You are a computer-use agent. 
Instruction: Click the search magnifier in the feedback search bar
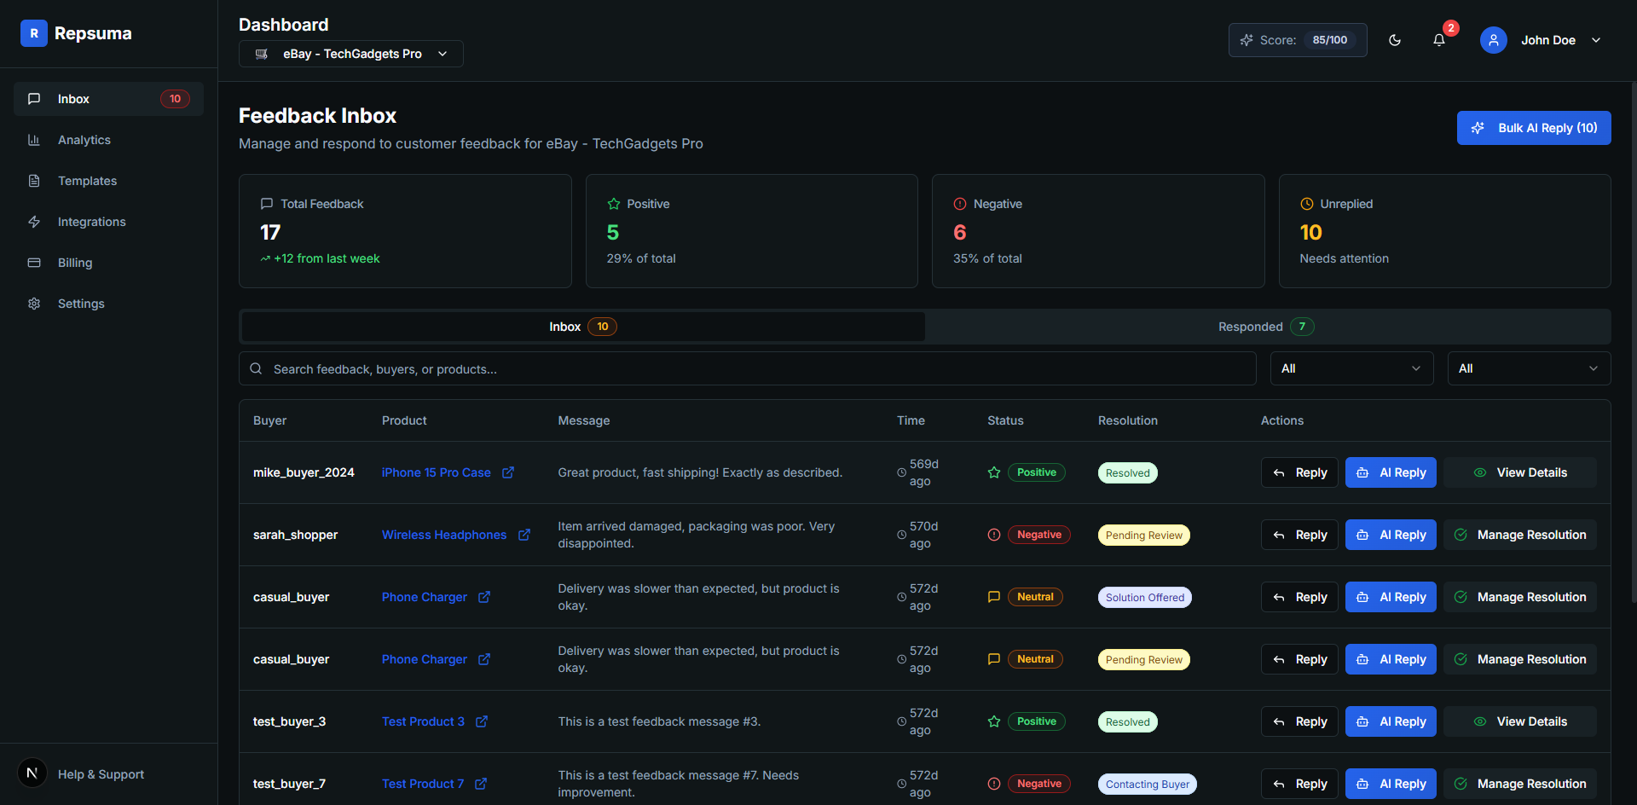coord(257,368)
